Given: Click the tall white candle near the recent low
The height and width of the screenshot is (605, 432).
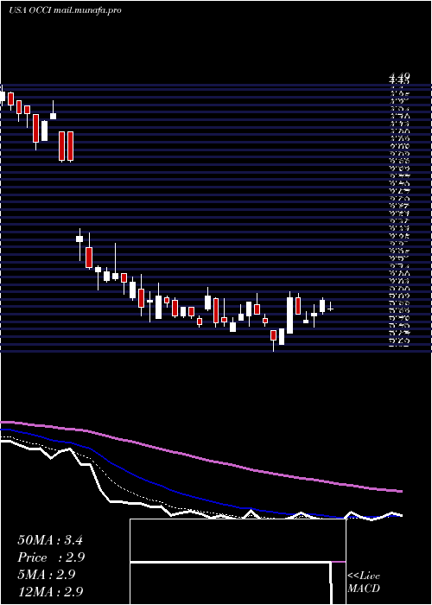Looking at the screenshot, I should click(289, 315).
